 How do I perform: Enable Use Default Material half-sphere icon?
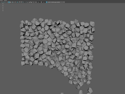(11, 2)
